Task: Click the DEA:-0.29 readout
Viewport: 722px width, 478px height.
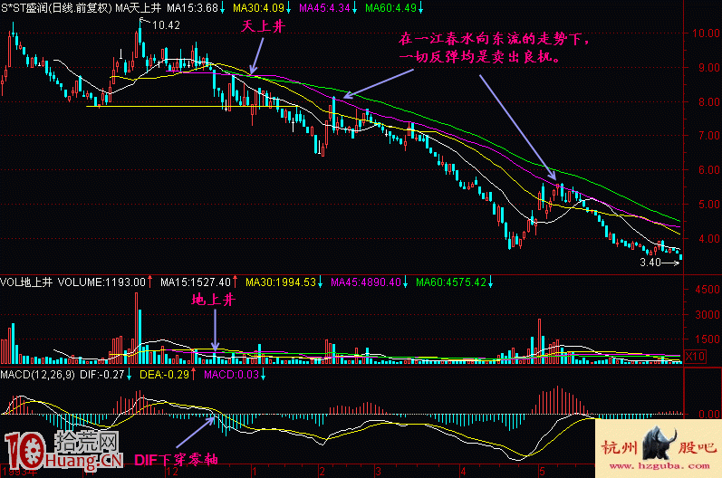Action: coord(164,375)
